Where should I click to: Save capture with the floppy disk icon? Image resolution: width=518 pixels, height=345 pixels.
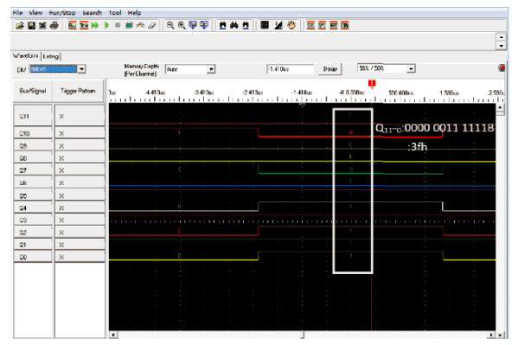(31, 25)
